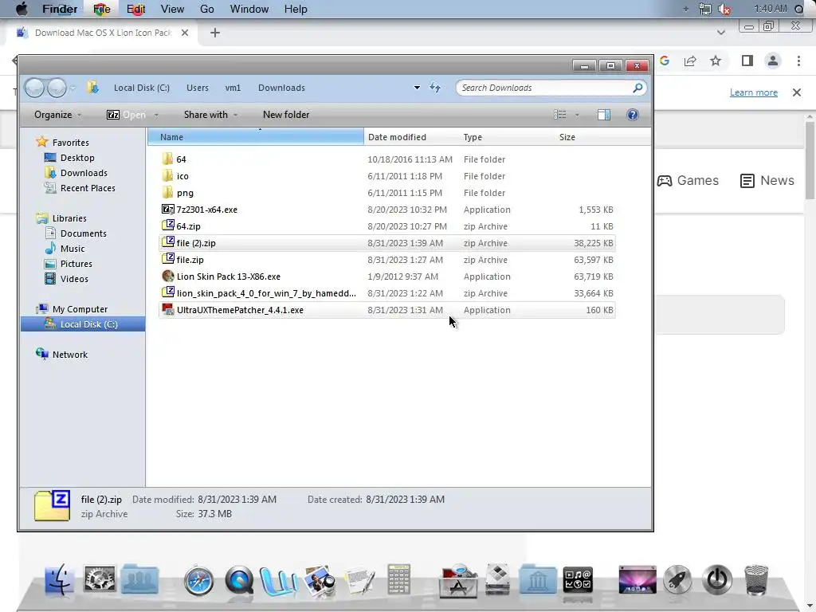The height and width of the screenshot is (612, 816).
Task: Select the Lion Skin Pack 13-X86.exe file
Action: coord(387,277)
